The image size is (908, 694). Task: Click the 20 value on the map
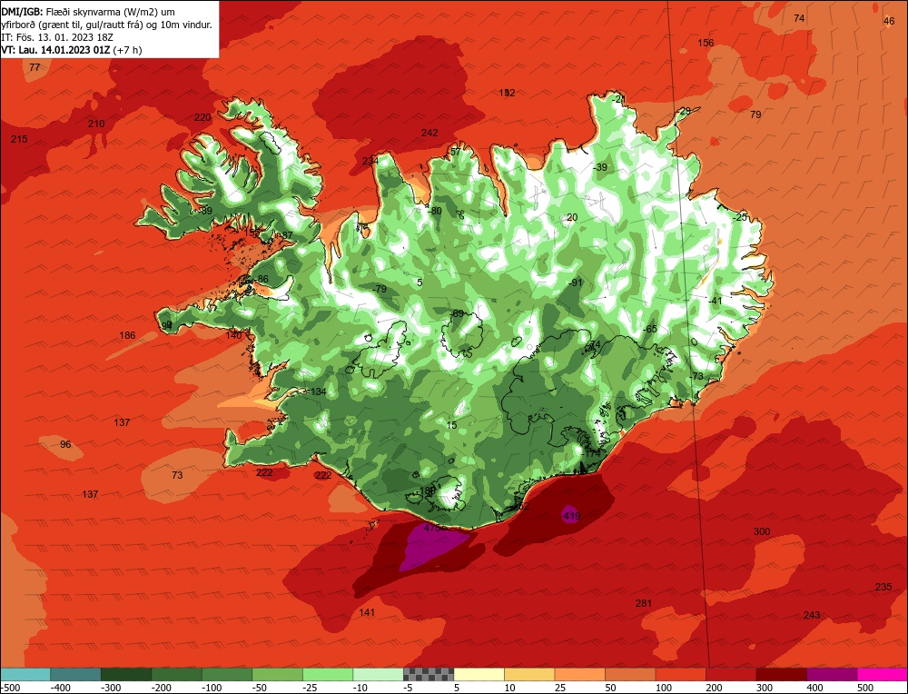tap(572, 217)
